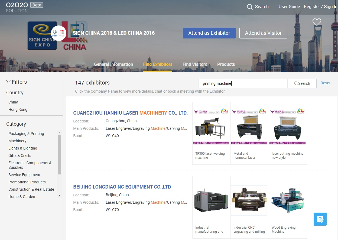The image size is (338, 240).
Task: Select the Construction & Real Estate category
Action: 31,189
